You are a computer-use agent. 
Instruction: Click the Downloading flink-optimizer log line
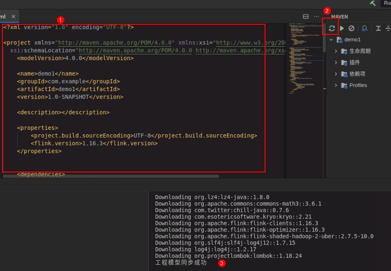240,230
